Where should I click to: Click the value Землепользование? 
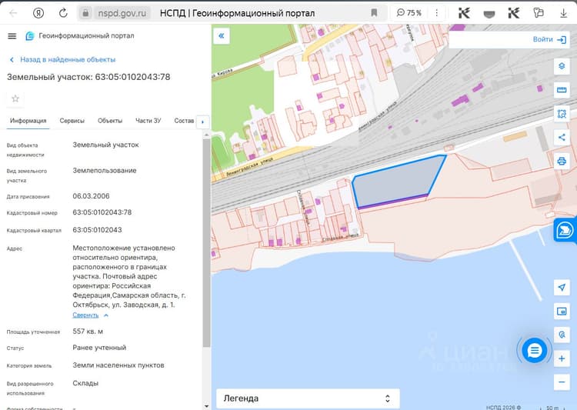[x=105, y=171]
